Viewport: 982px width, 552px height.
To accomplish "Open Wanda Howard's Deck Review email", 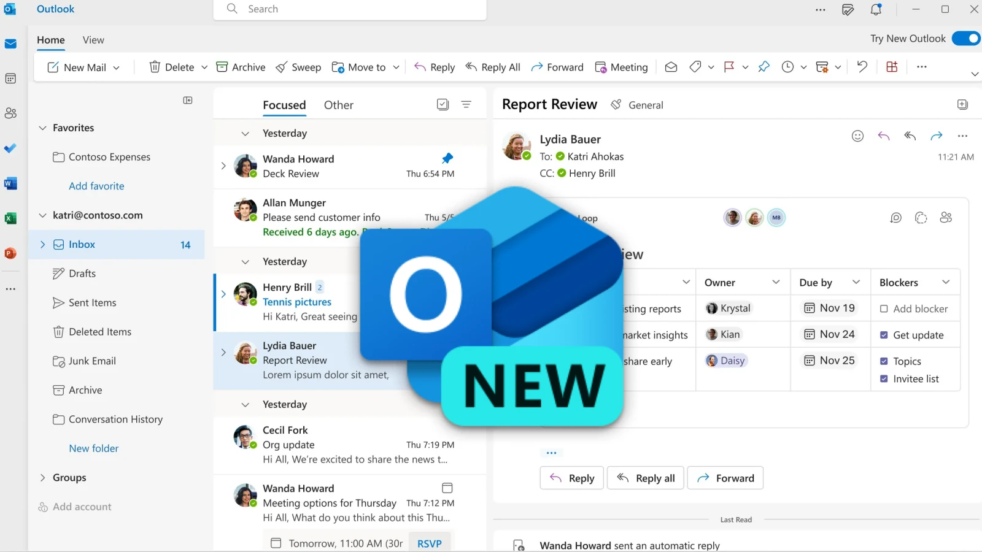I will (x=350, y=166).
